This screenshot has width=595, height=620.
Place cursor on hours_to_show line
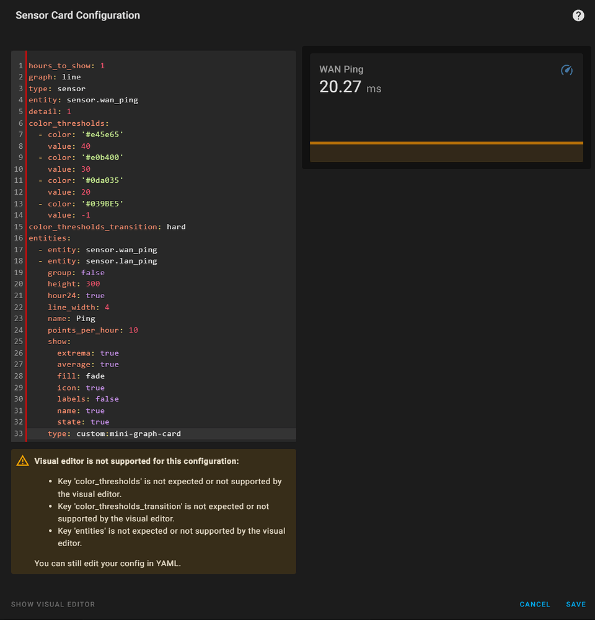coord(67,66)
